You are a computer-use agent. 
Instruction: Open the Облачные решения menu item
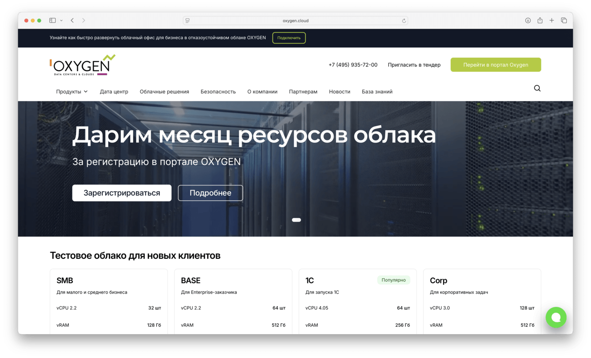point(164,91)
